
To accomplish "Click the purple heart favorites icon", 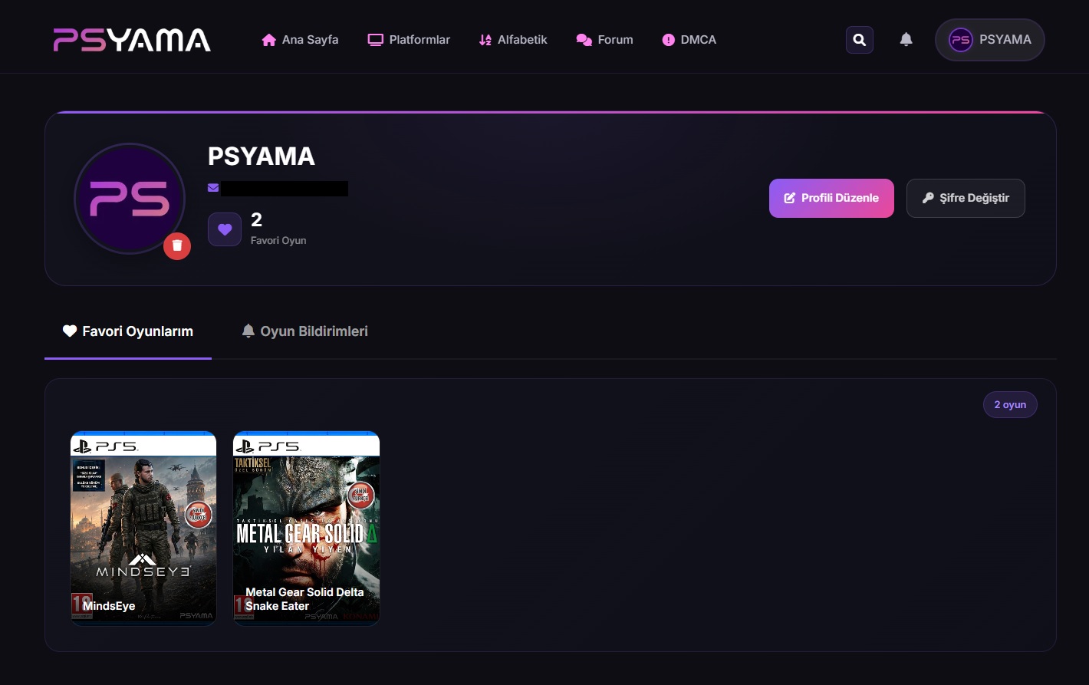I will pyautogui.click(x=225, y=229).
